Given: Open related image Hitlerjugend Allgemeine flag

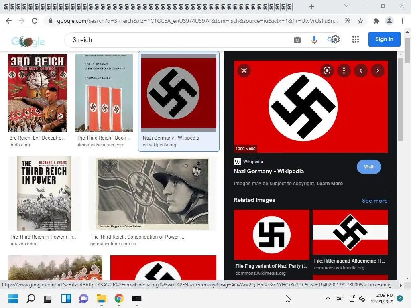Looking at the screenshot, I should pyautogui.click(x=350, y=232).
